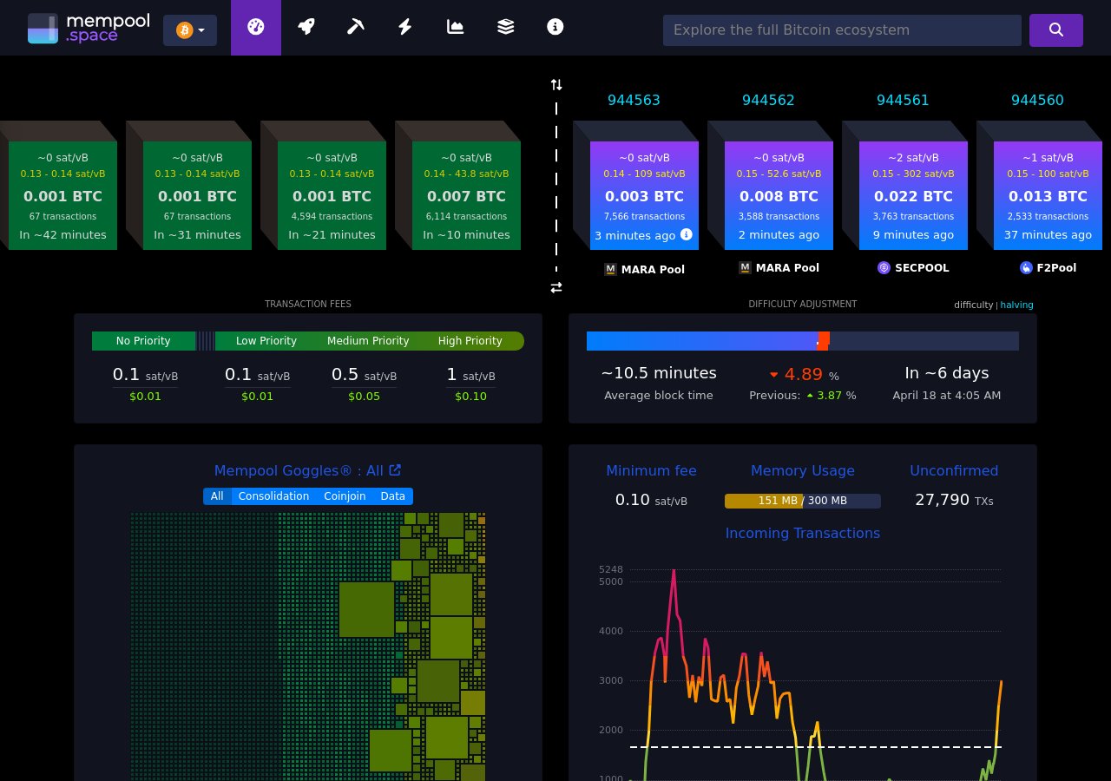
Task: Open the halving link next to difficulty
Action: [x=1016, y=305]
